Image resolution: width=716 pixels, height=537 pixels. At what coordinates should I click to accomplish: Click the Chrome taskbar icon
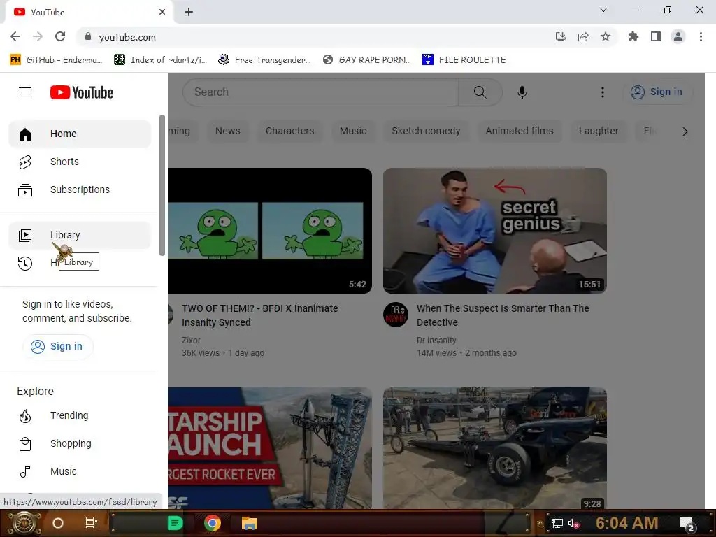[213, 523]
